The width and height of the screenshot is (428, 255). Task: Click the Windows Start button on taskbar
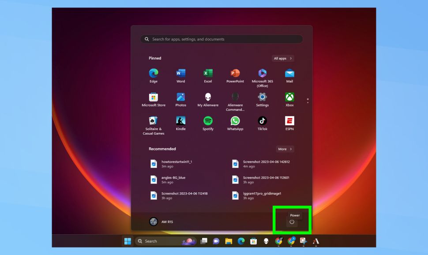coord(128,241)
